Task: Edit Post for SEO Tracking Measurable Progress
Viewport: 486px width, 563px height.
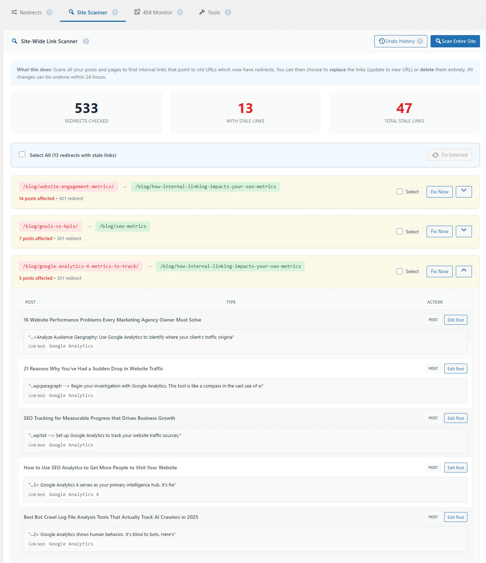Action: tap(456, 418)
